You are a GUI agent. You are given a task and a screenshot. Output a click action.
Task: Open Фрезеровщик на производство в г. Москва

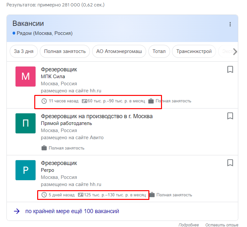click(97, 116)
